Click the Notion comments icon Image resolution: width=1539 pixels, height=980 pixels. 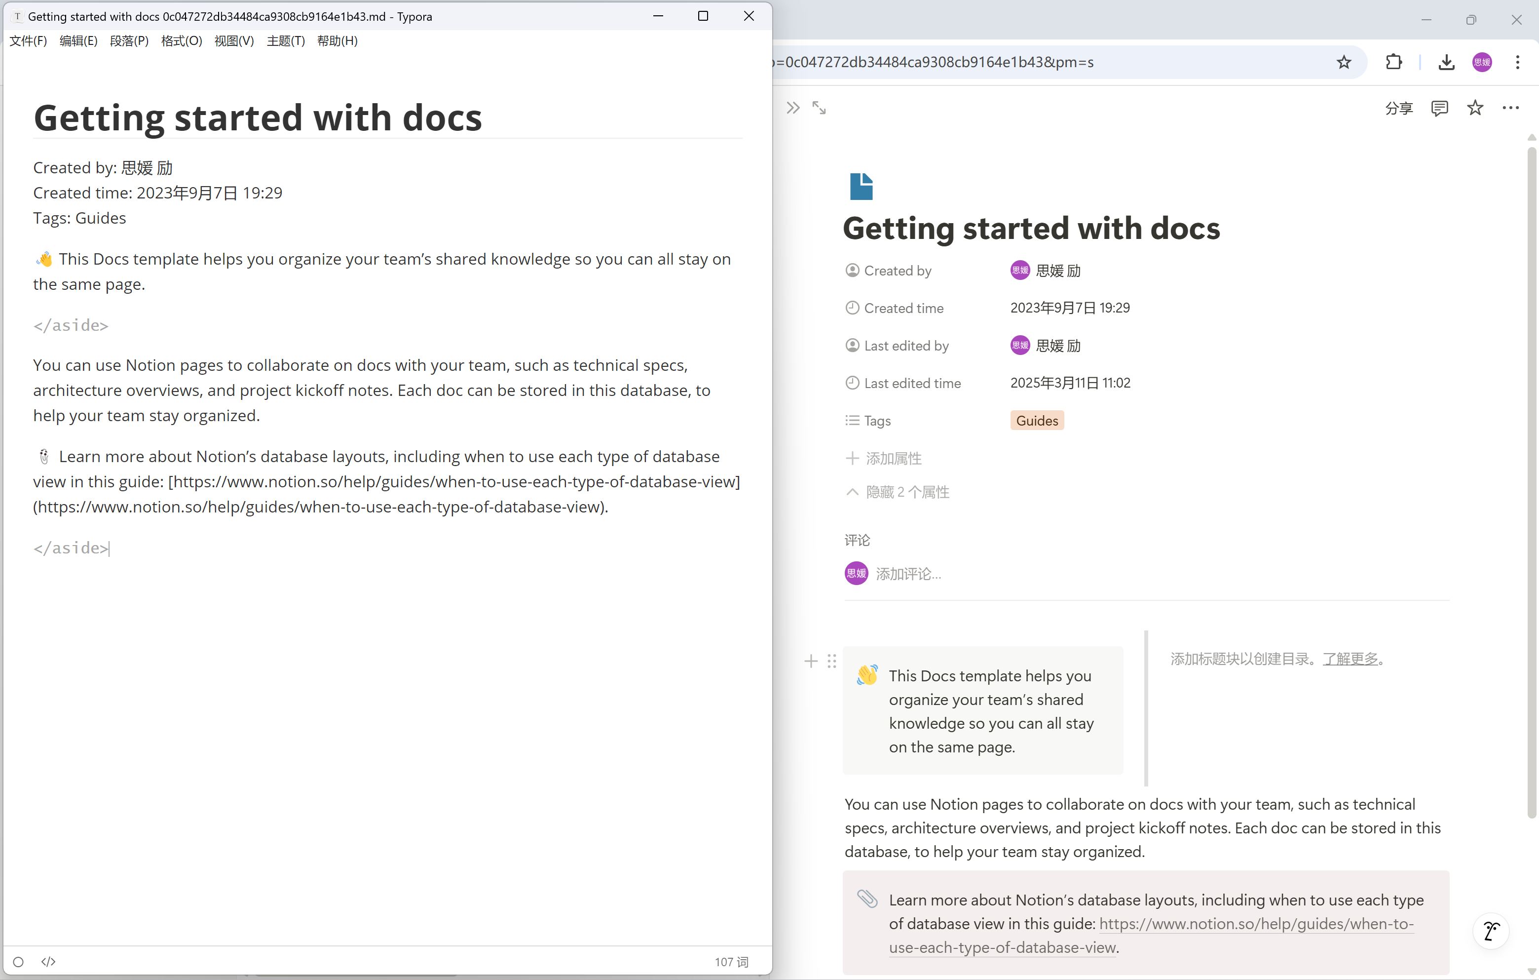[1439, 108]
